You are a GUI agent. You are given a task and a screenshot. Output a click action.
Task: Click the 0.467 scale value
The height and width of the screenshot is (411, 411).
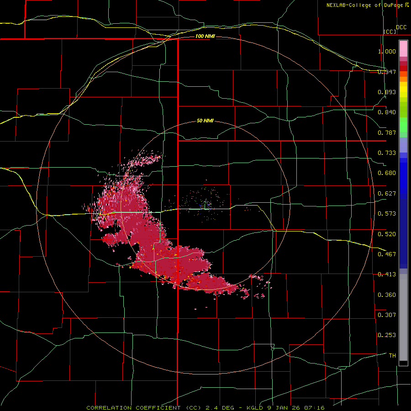coord(387,254)
